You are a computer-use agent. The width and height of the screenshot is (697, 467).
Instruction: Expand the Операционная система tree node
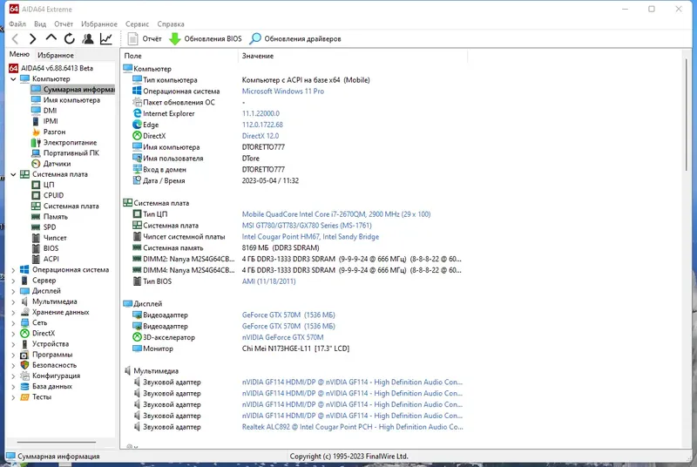pyautogui.click(x=13, y=270)
